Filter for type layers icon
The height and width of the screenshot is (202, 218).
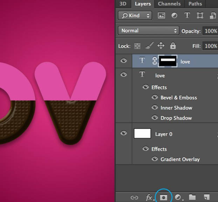tap(187, 15)
